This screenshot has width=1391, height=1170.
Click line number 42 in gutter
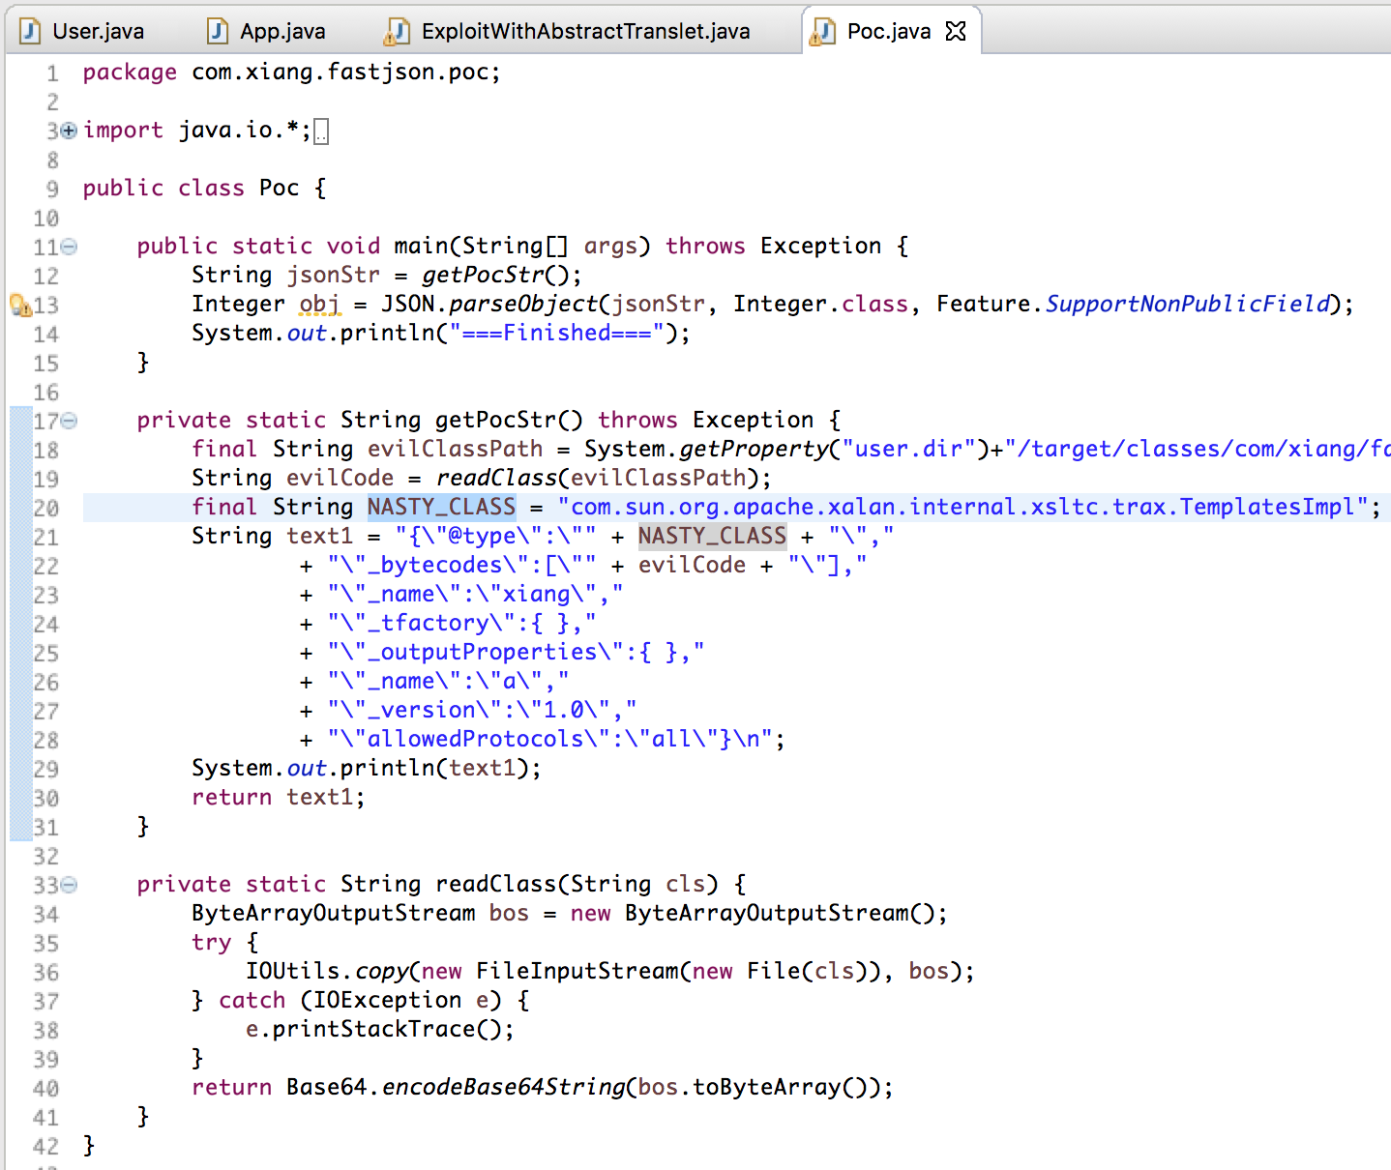click(x=45, y=1146)
